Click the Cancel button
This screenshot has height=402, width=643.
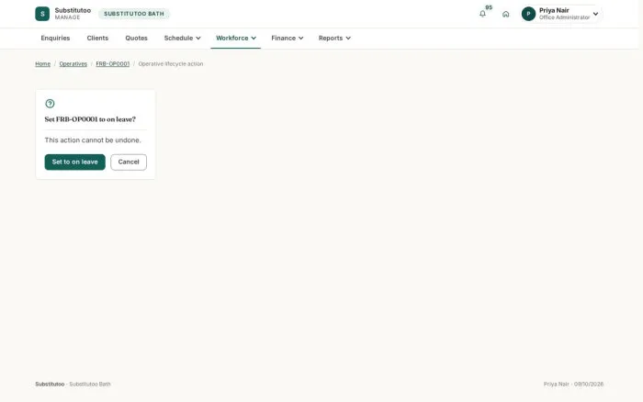(129, 162)
